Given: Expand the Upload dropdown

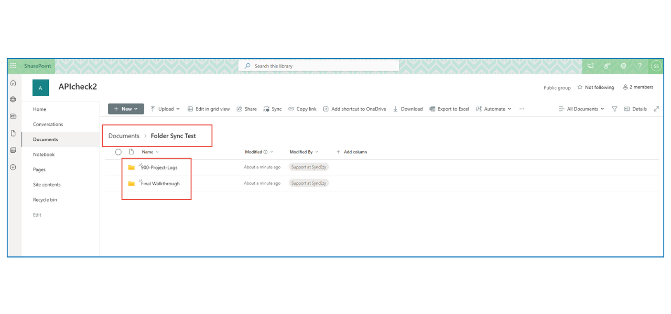Looking at the screenshot, I should pyautogui.click(x=165, y=109).
